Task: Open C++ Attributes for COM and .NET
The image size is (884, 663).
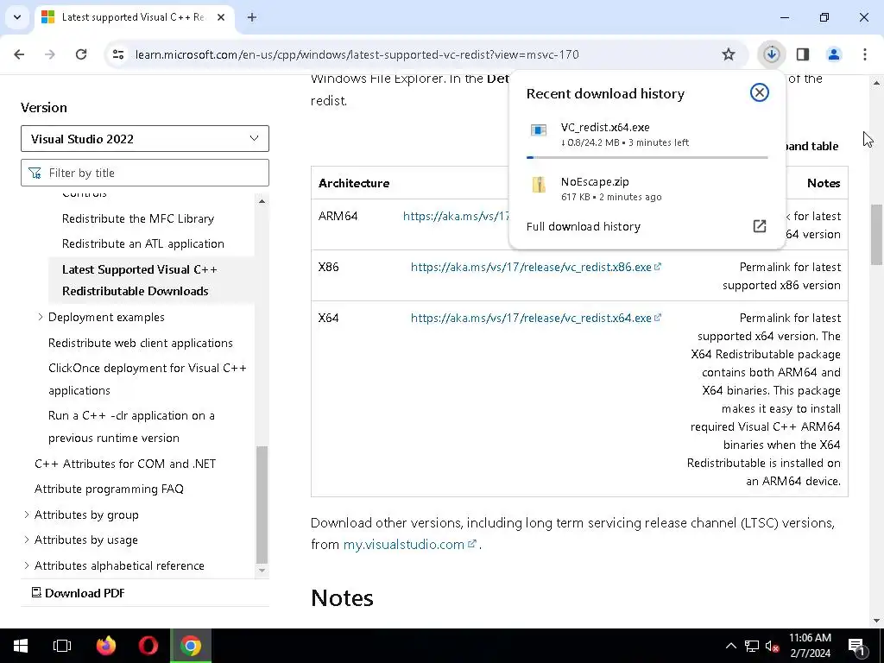Action: pyautogui.click(x=125, y=464)
